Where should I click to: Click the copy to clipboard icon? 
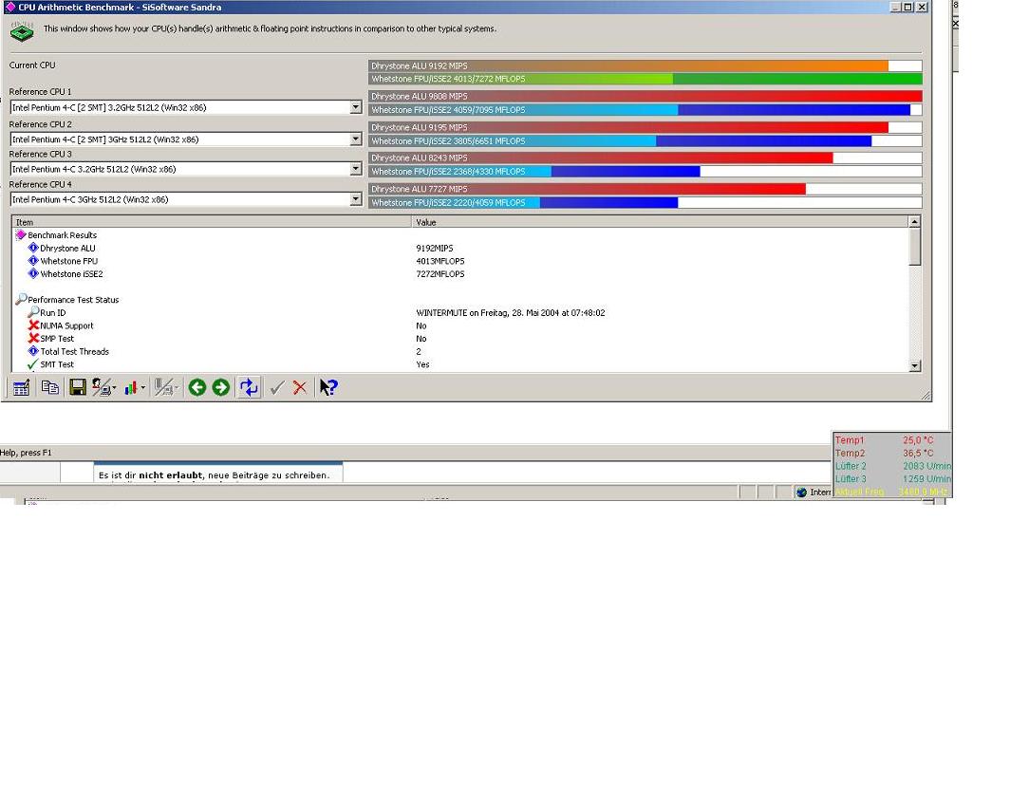coord(49,387)
